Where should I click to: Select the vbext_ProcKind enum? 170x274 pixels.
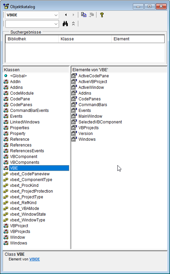pos(24,185)
